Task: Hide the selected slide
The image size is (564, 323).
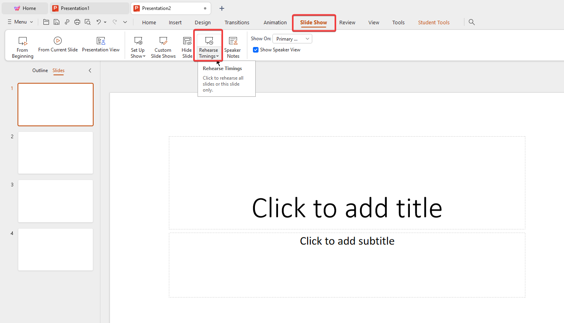Action: (x=187, y=45)
